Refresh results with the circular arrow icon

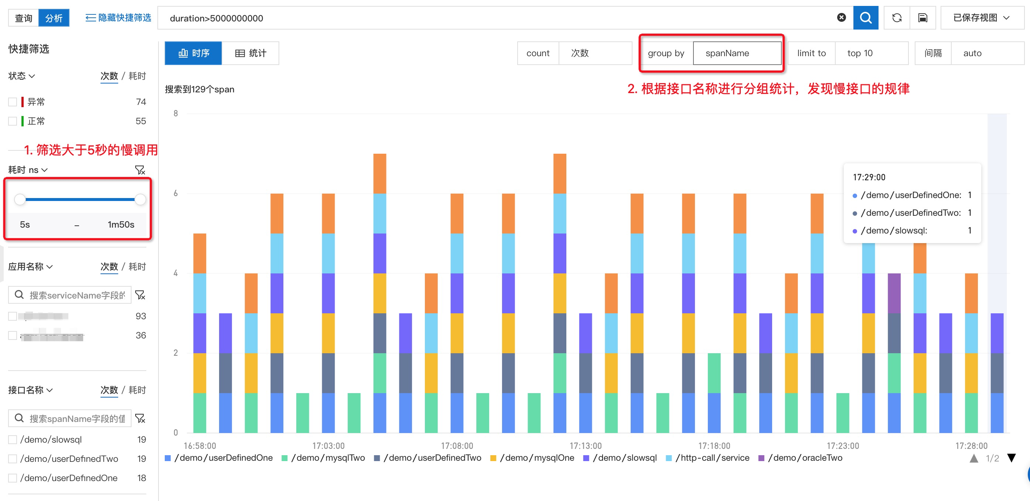[897, 18]
